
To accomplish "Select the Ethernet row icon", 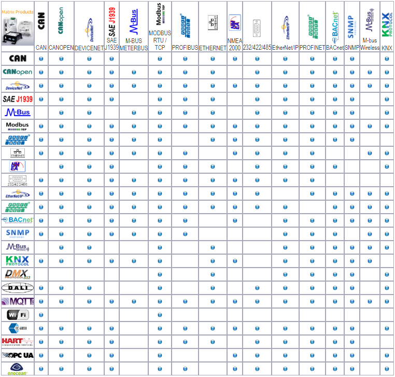I will click(18, 153).
